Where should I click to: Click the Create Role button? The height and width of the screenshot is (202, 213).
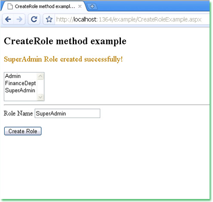[23, 131]
